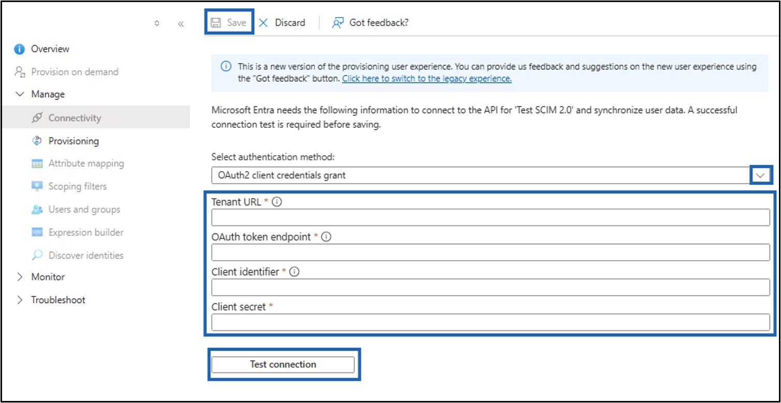Click the Discover identities magnifier icon
Screen dimensions: 781x403
[37, 255]
